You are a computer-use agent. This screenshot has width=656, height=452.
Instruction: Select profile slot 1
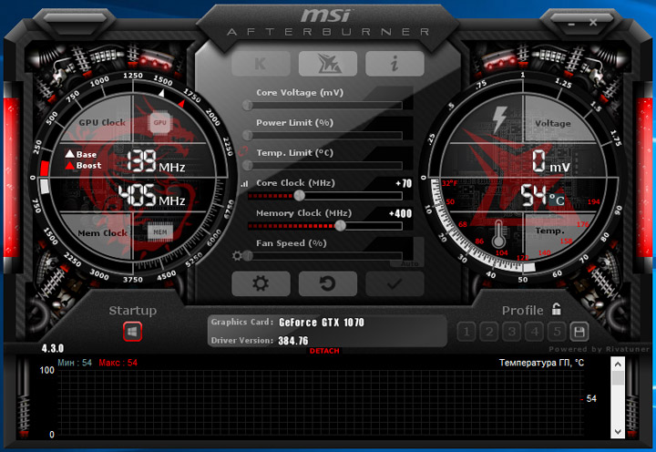[466, 332]
